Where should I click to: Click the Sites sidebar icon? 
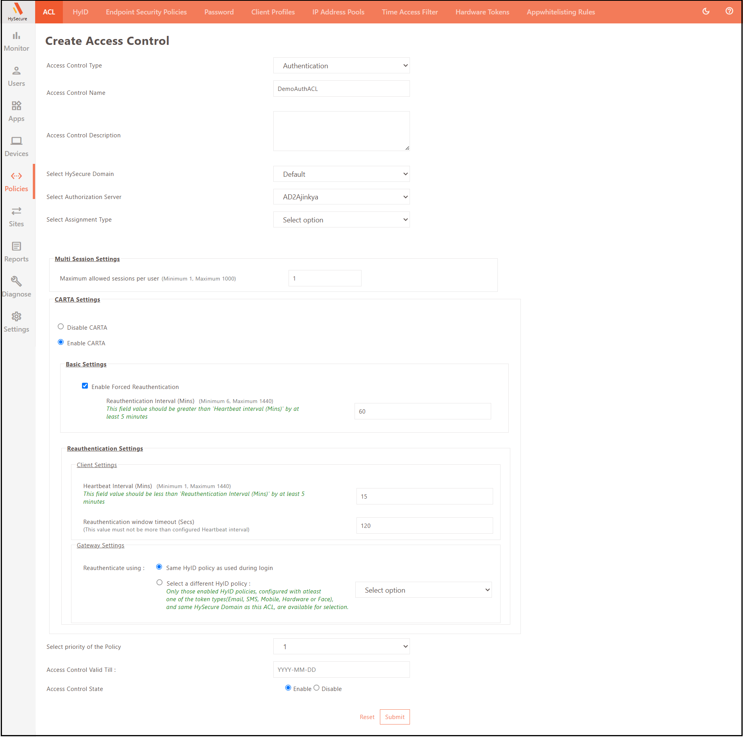[16, 211]
